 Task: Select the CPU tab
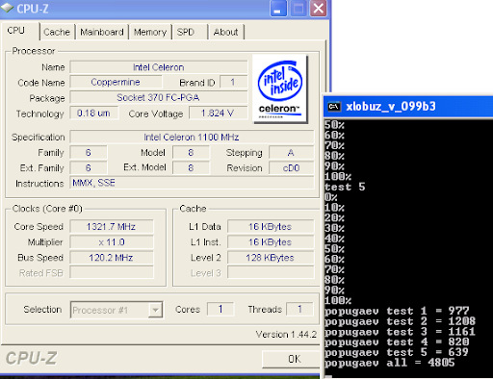pyautogui.click(x=20, y=31)
